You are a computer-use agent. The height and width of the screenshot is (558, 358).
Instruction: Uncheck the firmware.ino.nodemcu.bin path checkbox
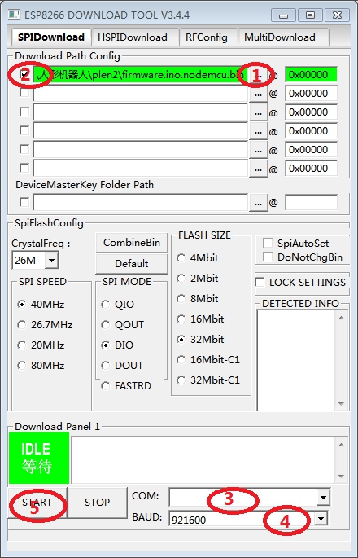pyautogui.click(x=24, y=74)
